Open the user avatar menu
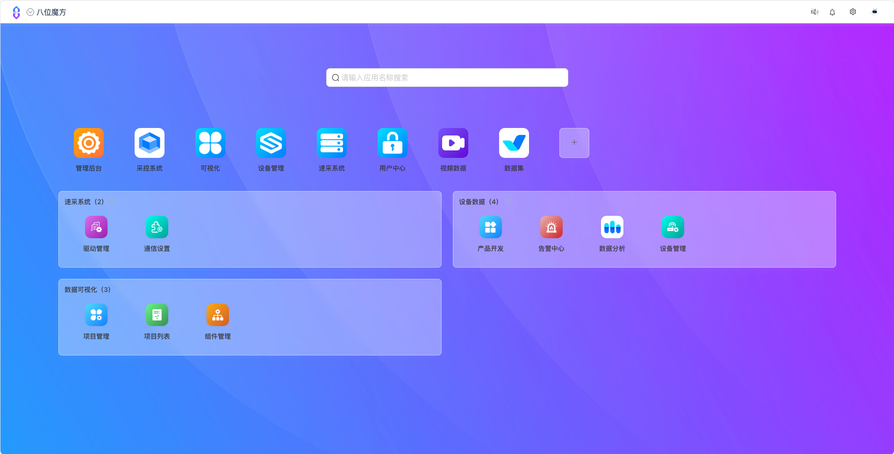The height and width of the screenshot is (454, 894). [874, 12]
